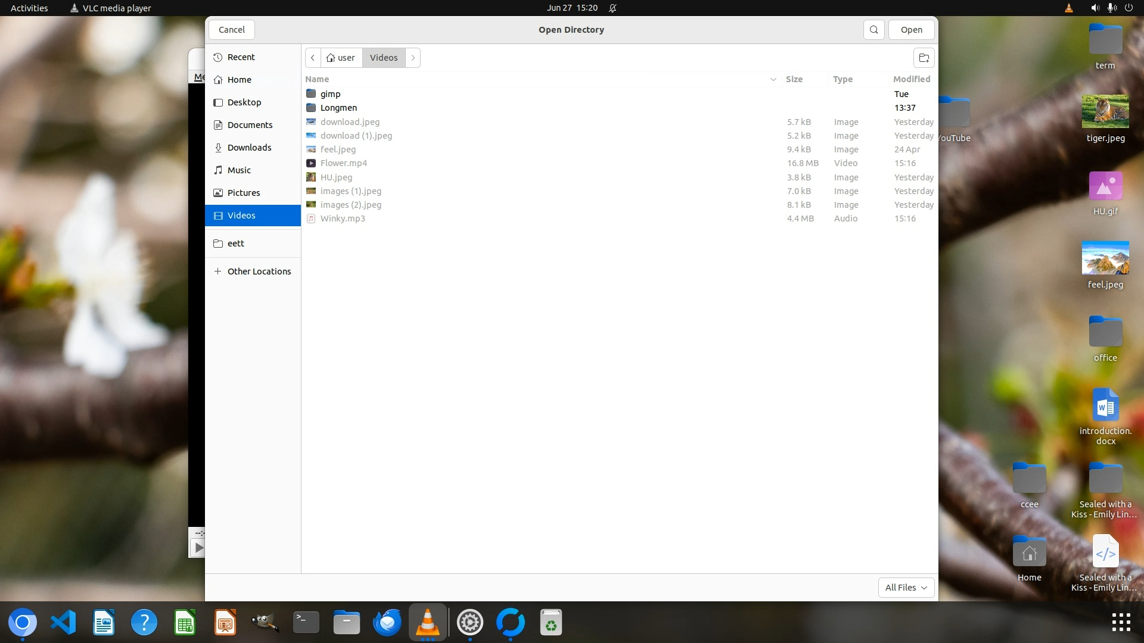The width and height of the screenshot is (1144, 643).
Task: Select Pictures in the sidebar
Action: pyautogui.click(x=243, y=193)
